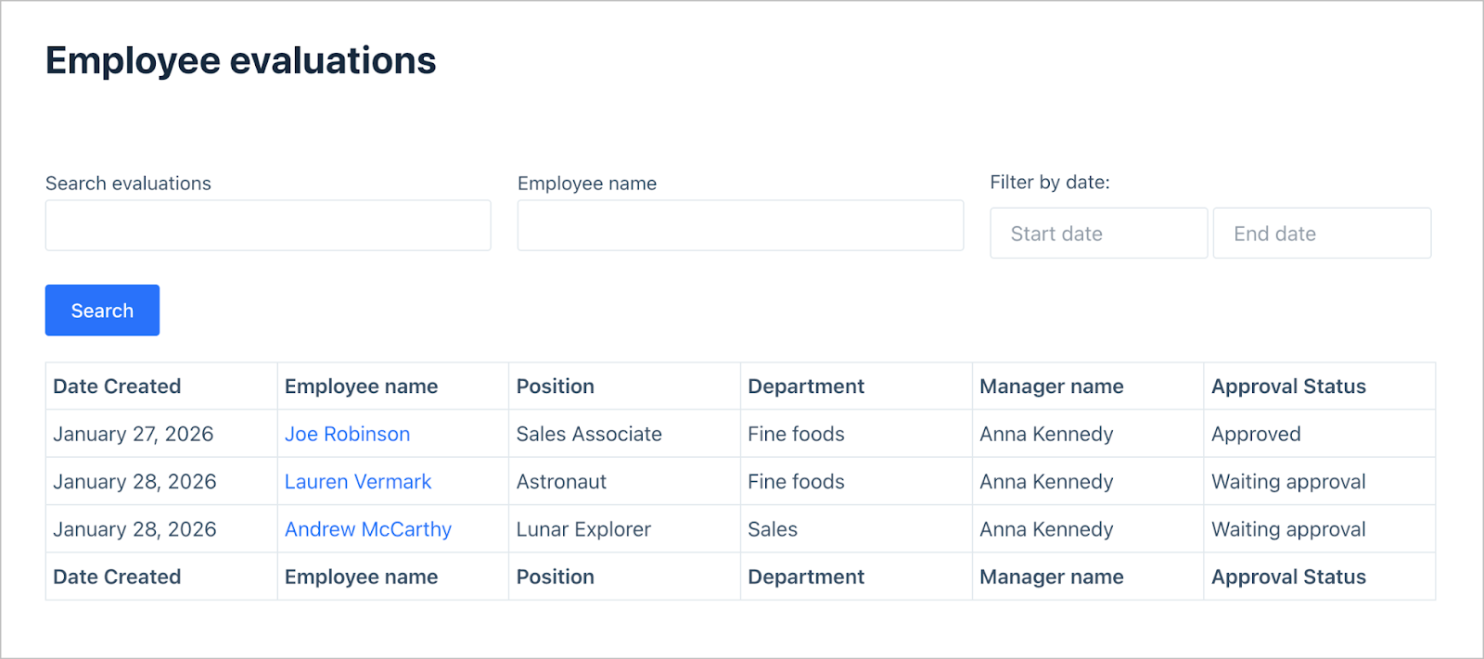The width and height of the screenshot is (1484, 659).
Task: Sort by the Date Created column header
Action: 116,386
